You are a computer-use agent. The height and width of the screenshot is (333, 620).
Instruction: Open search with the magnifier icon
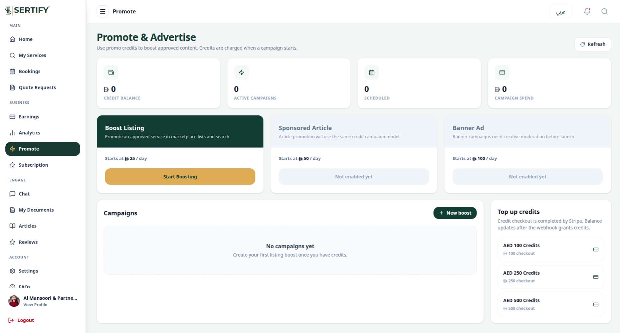[604, 11]
